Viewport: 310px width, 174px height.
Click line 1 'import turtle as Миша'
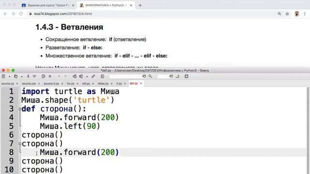70,91
